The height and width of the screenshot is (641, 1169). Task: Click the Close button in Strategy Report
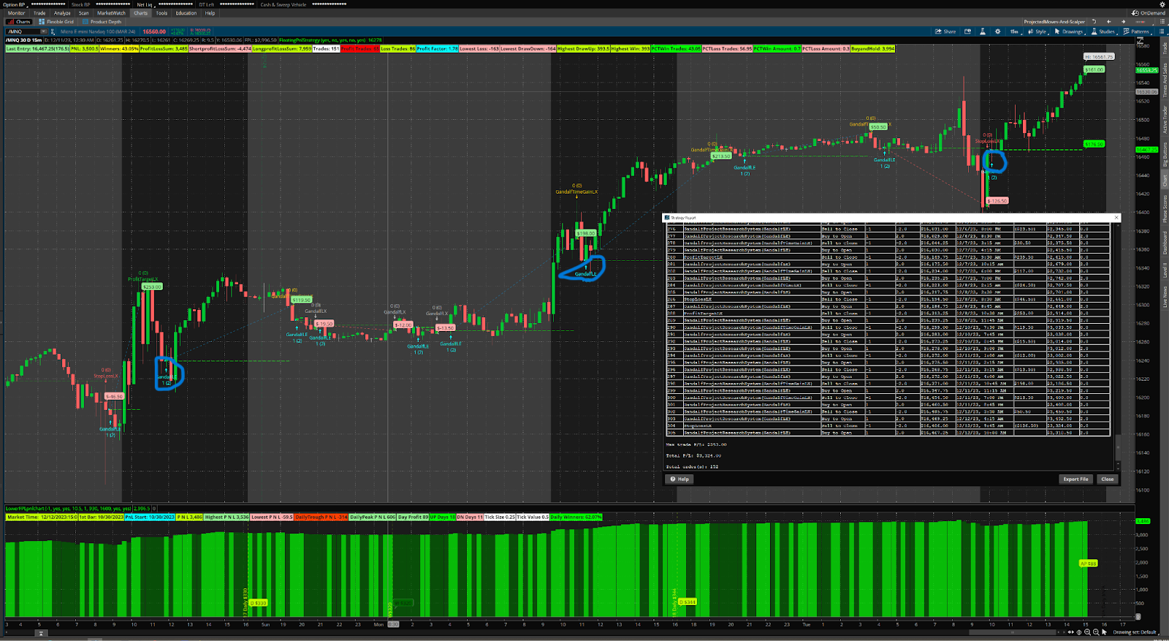tap(1107, 479)
